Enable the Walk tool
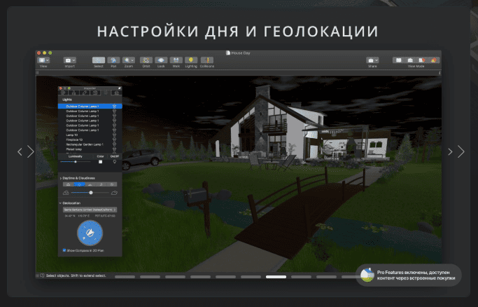This screenshot has width=478, height=307. (x=176, y=60)
